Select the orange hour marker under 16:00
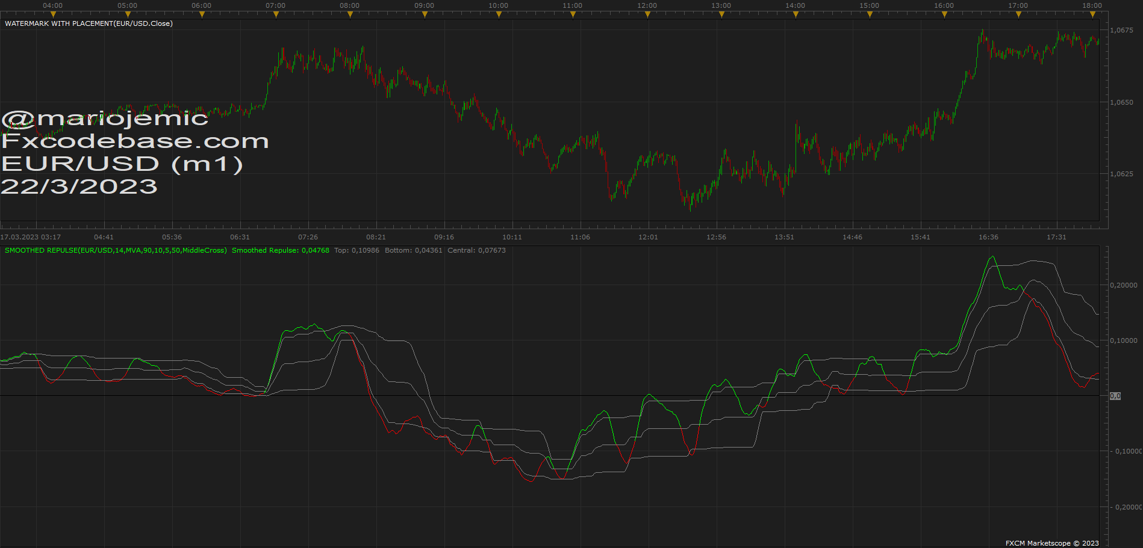1143x548 pixels. click(x=944, y=14)
